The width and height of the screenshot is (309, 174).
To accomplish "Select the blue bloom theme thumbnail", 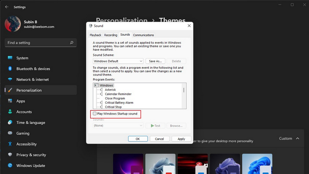I will click(257, 164).
